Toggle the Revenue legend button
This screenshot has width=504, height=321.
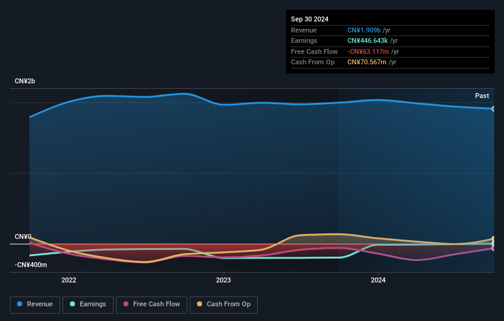[x=35, y=304]
